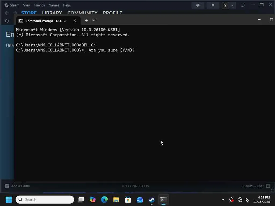
Task: Click the Steam announcements megaphone icon
Action: (198, 5)
